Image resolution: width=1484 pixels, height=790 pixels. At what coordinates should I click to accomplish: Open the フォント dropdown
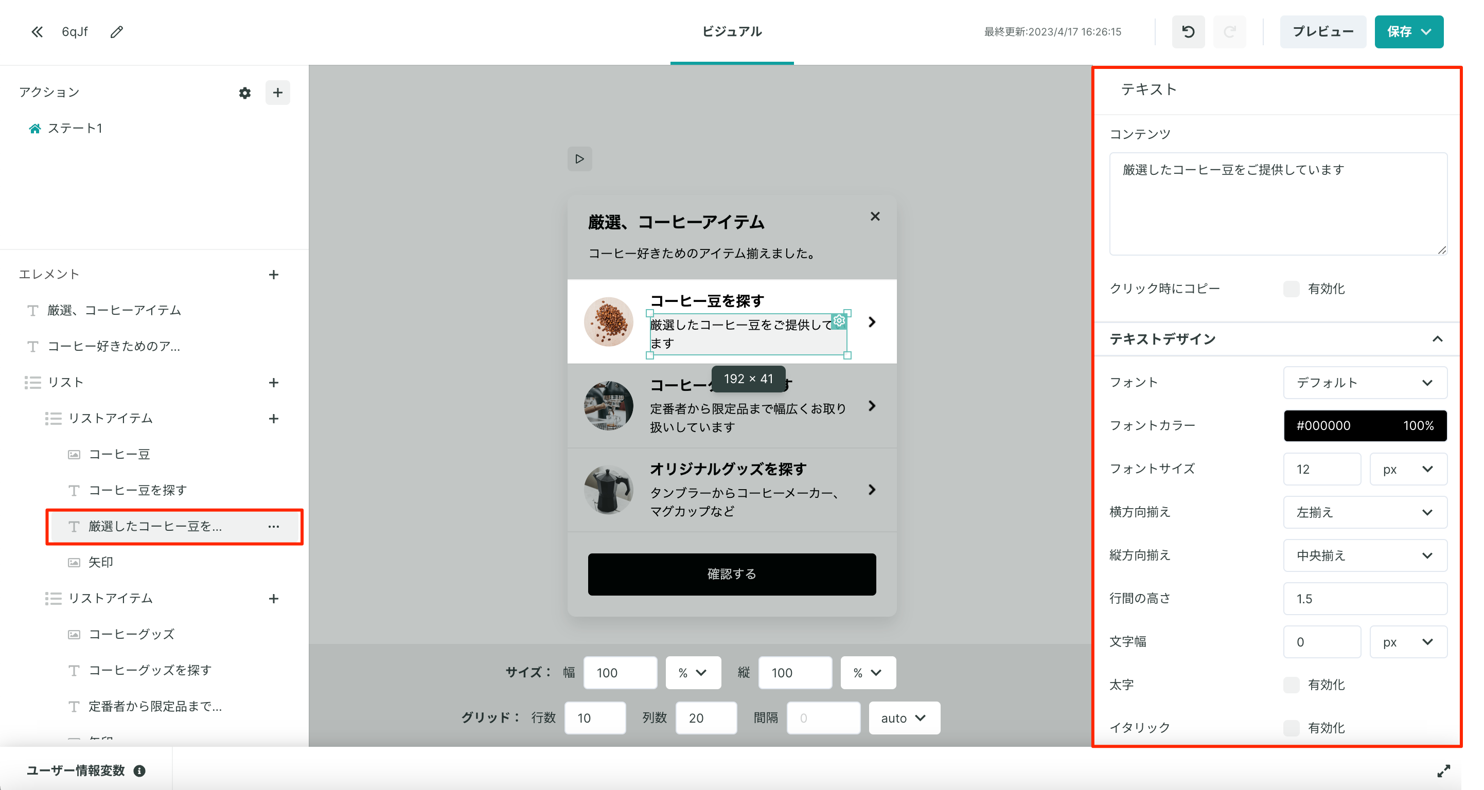[1365, 383]
